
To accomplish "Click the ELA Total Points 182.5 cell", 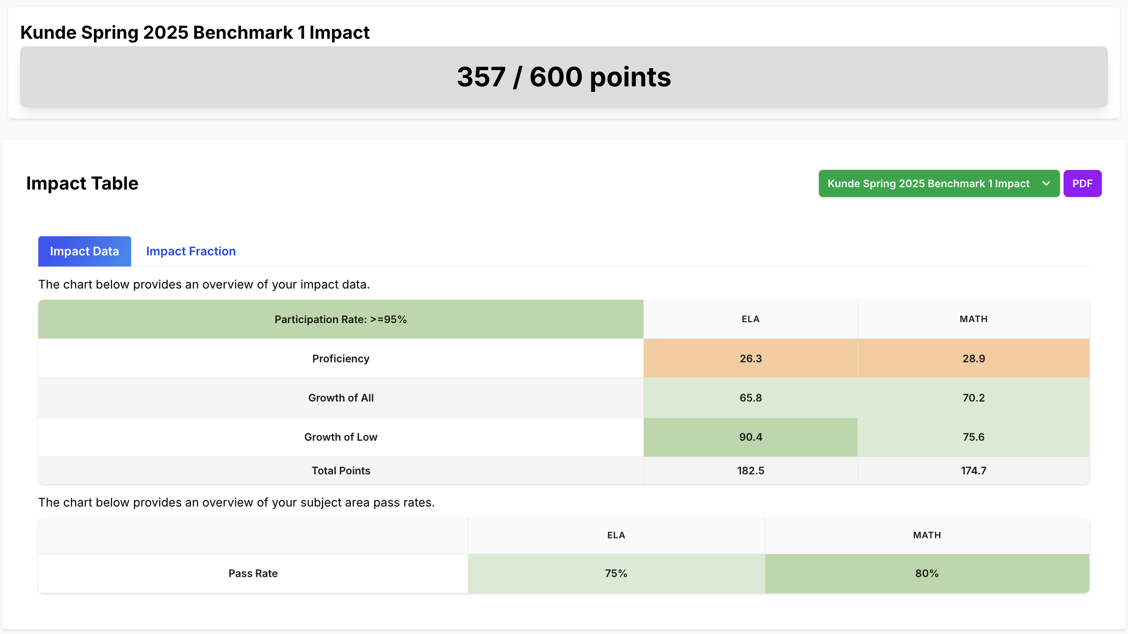I will 750,471.
